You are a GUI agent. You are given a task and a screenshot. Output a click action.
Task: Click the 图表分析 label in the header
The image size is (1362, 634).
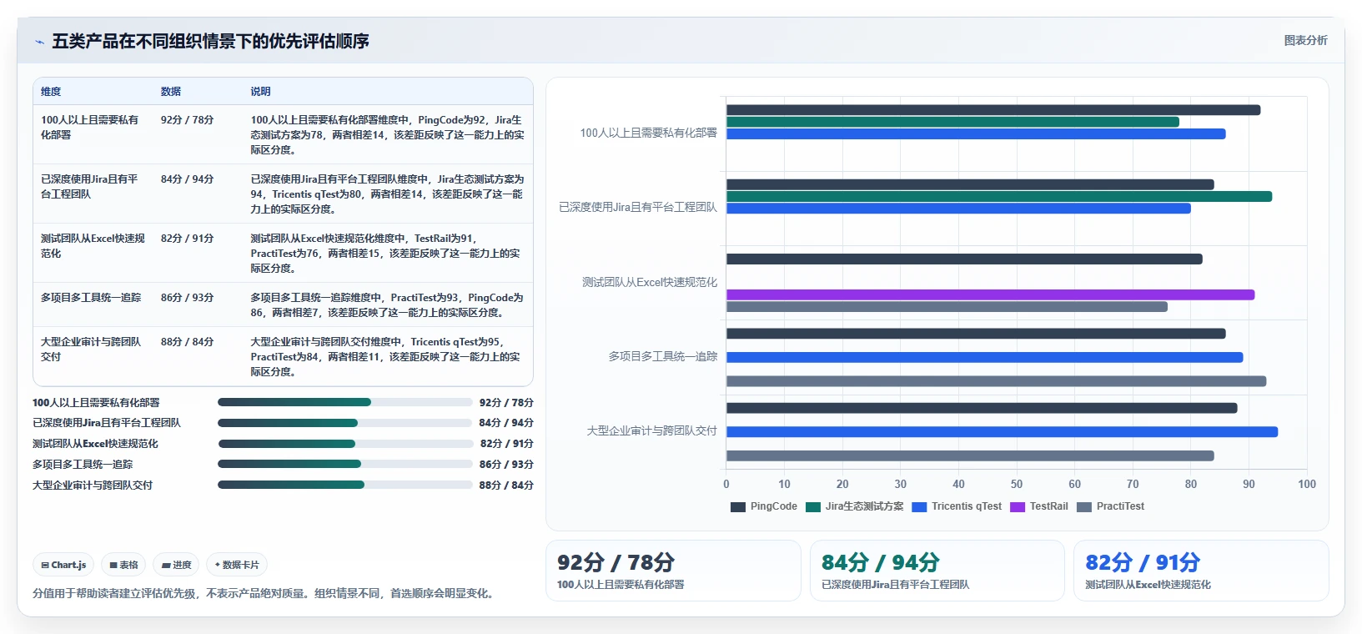(1305, 40)
